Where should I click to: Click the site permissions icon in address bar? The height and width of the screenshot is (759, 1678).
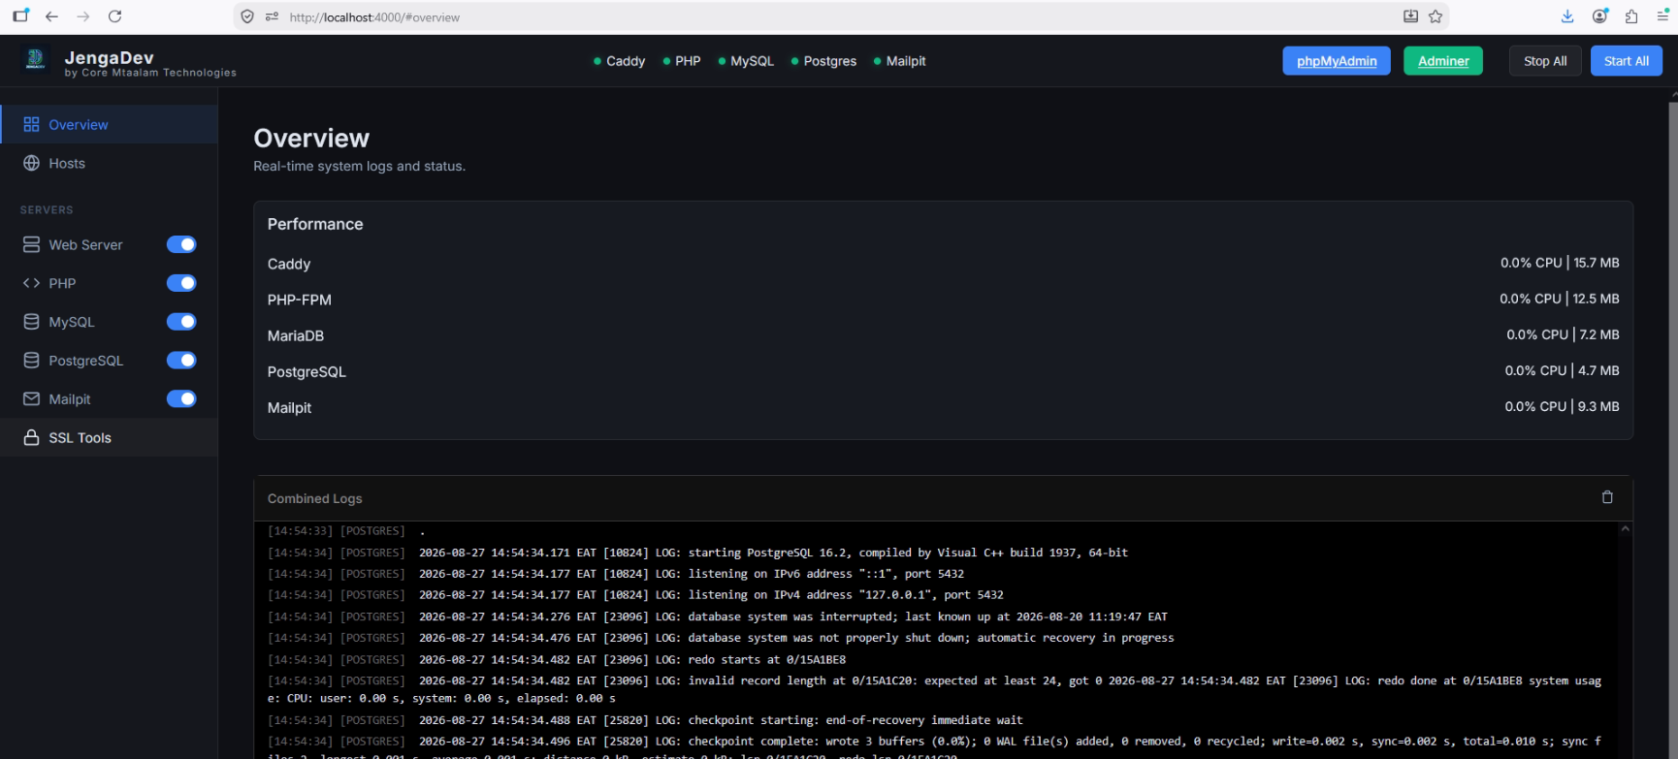(x=272, y=16)
